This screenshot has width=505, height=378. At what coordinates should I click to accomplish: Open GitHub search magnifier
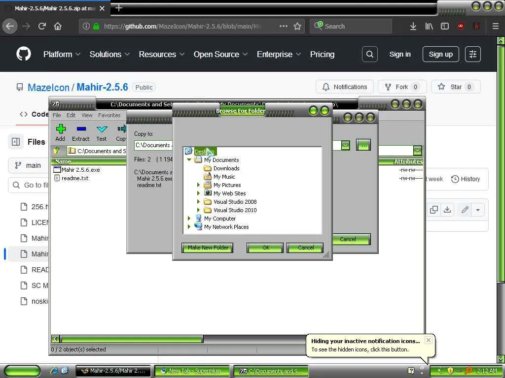[x=370, y=54]
